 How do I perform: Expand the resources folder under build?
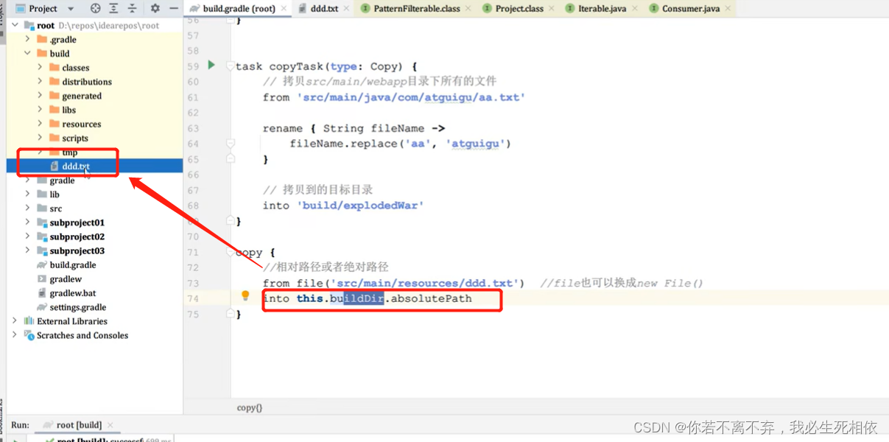(41, 124)
